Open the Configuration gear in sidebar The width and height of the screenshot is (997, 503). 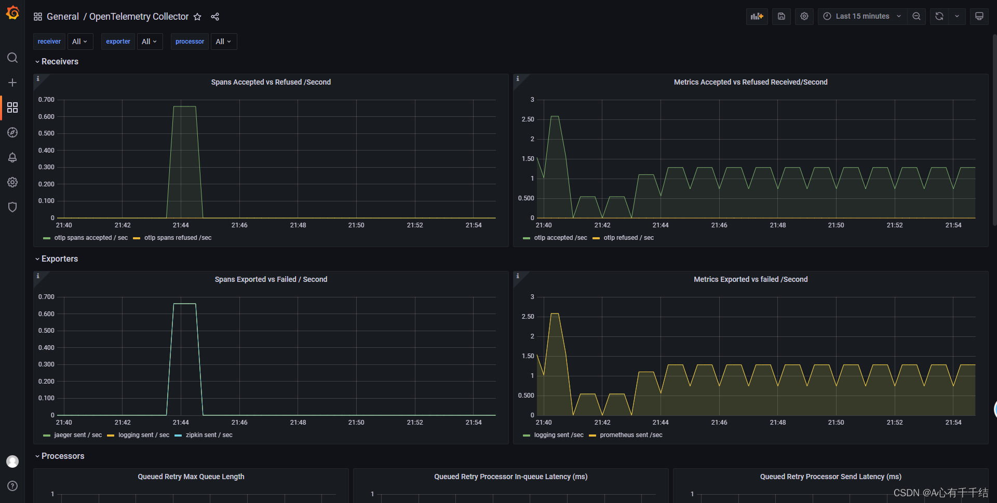pyautogui.click(x=12, y=182)
